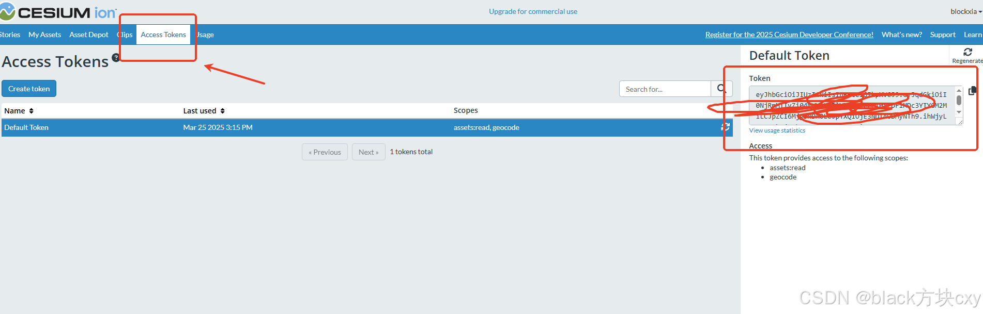Sort table by Name column arrows
The image size is (983, 314).
(x=31, y=111)
